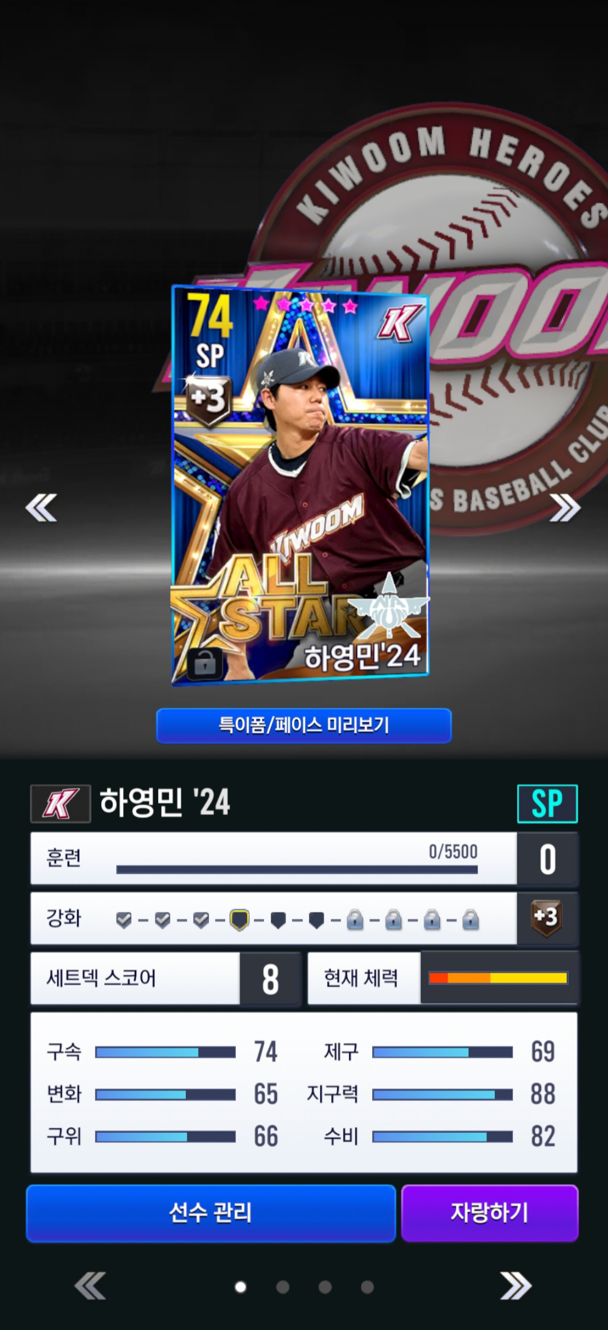This screenshot has width=608, height=1330.
Task: Select the fourth page indicator dot
Action: 367,1287
